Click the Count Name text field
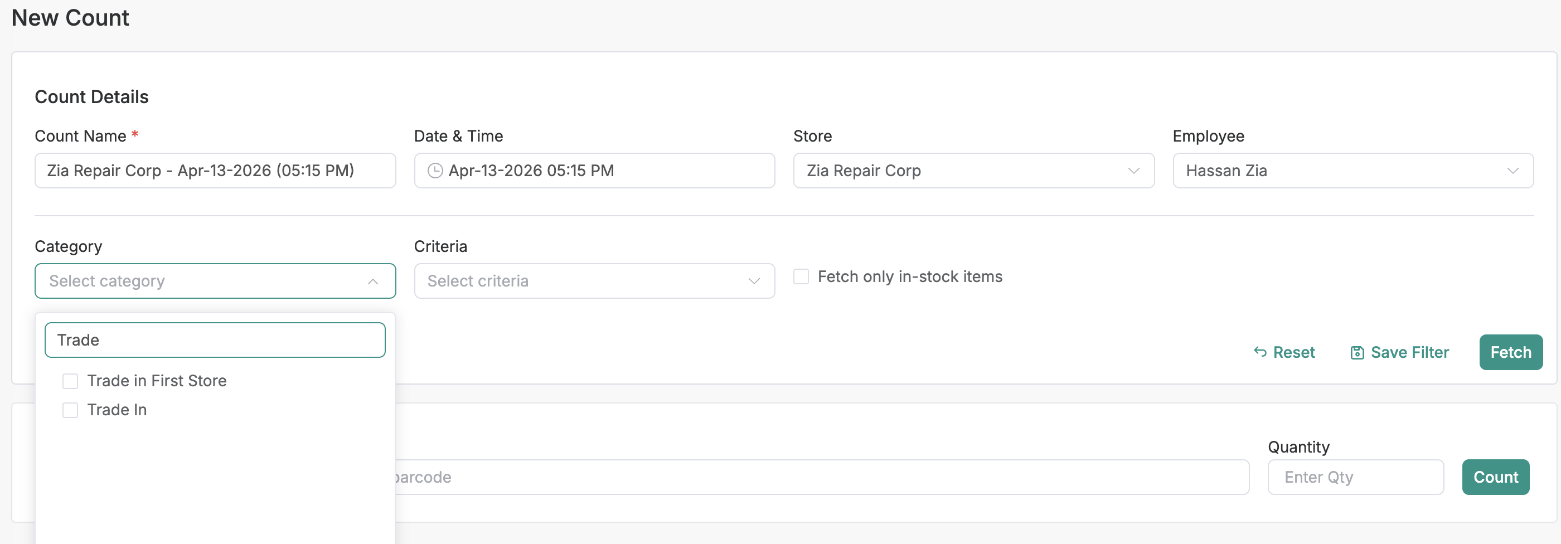1561x544 pixels. click(215, 171)
